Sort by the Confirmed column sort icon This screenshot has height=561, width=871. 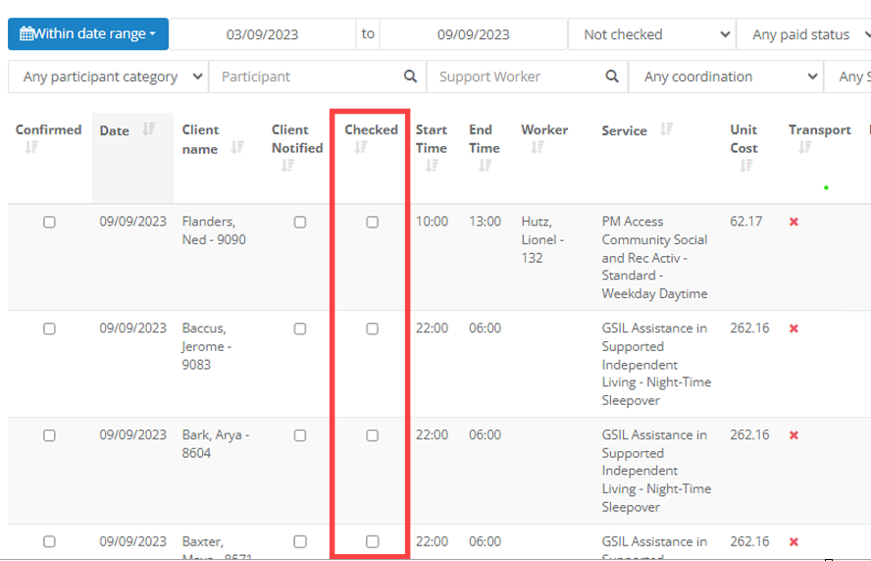31,147
